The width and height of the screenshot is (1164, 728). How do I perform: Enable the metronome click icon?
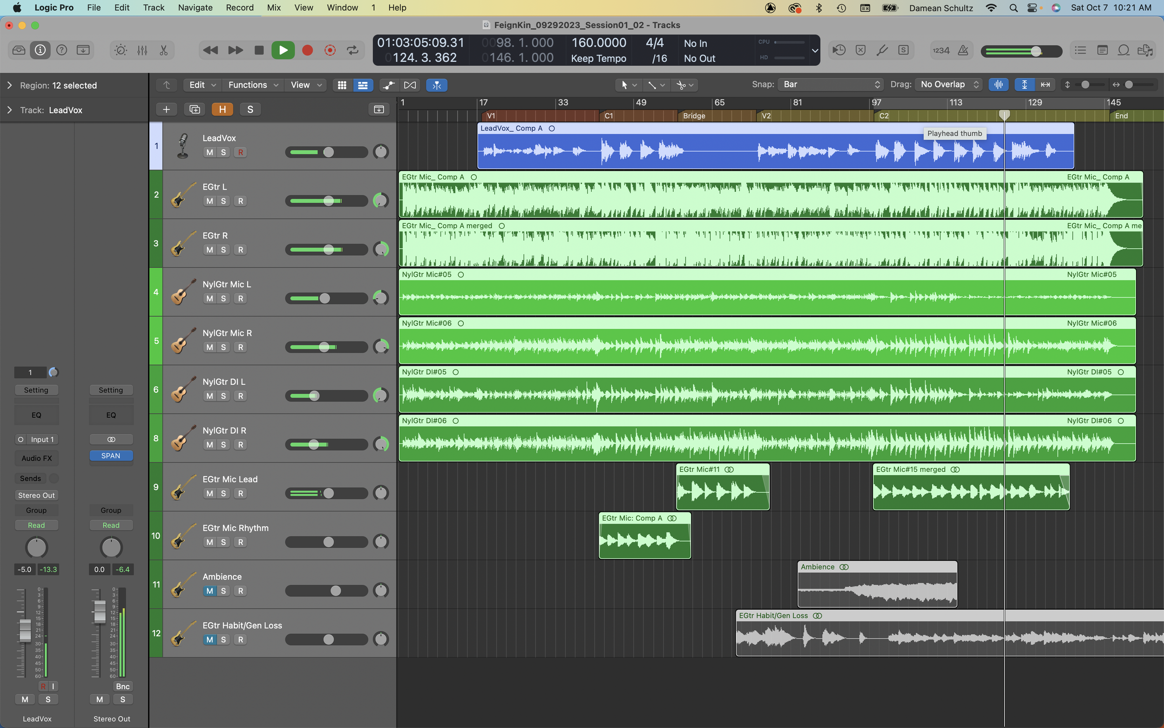tap(963, 50)
